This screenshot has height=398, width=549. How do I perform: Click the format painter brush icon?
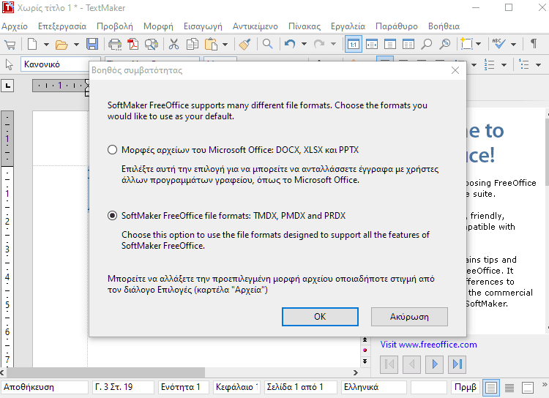(x=244, y=45)
